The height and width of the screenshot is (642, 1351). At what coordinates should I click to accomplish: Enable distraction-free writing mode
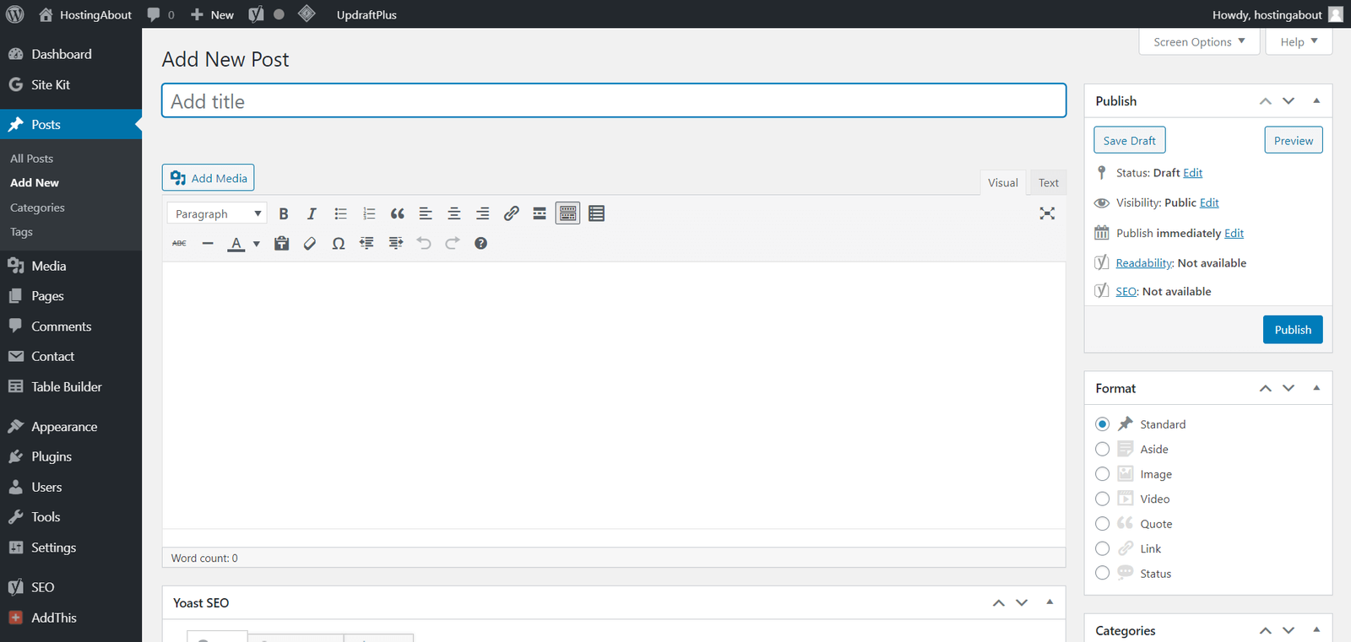coord(1047,213)
